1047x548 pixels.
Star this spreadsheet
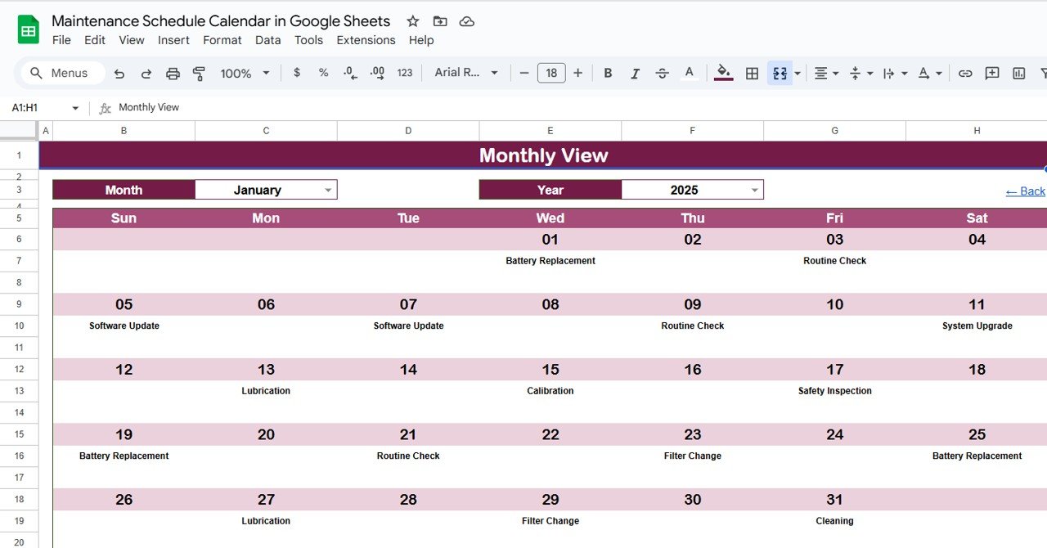(413, 21)
